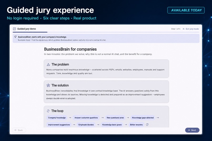Click The problem card heading
The image size is (212, 141).
pos(60,65)
